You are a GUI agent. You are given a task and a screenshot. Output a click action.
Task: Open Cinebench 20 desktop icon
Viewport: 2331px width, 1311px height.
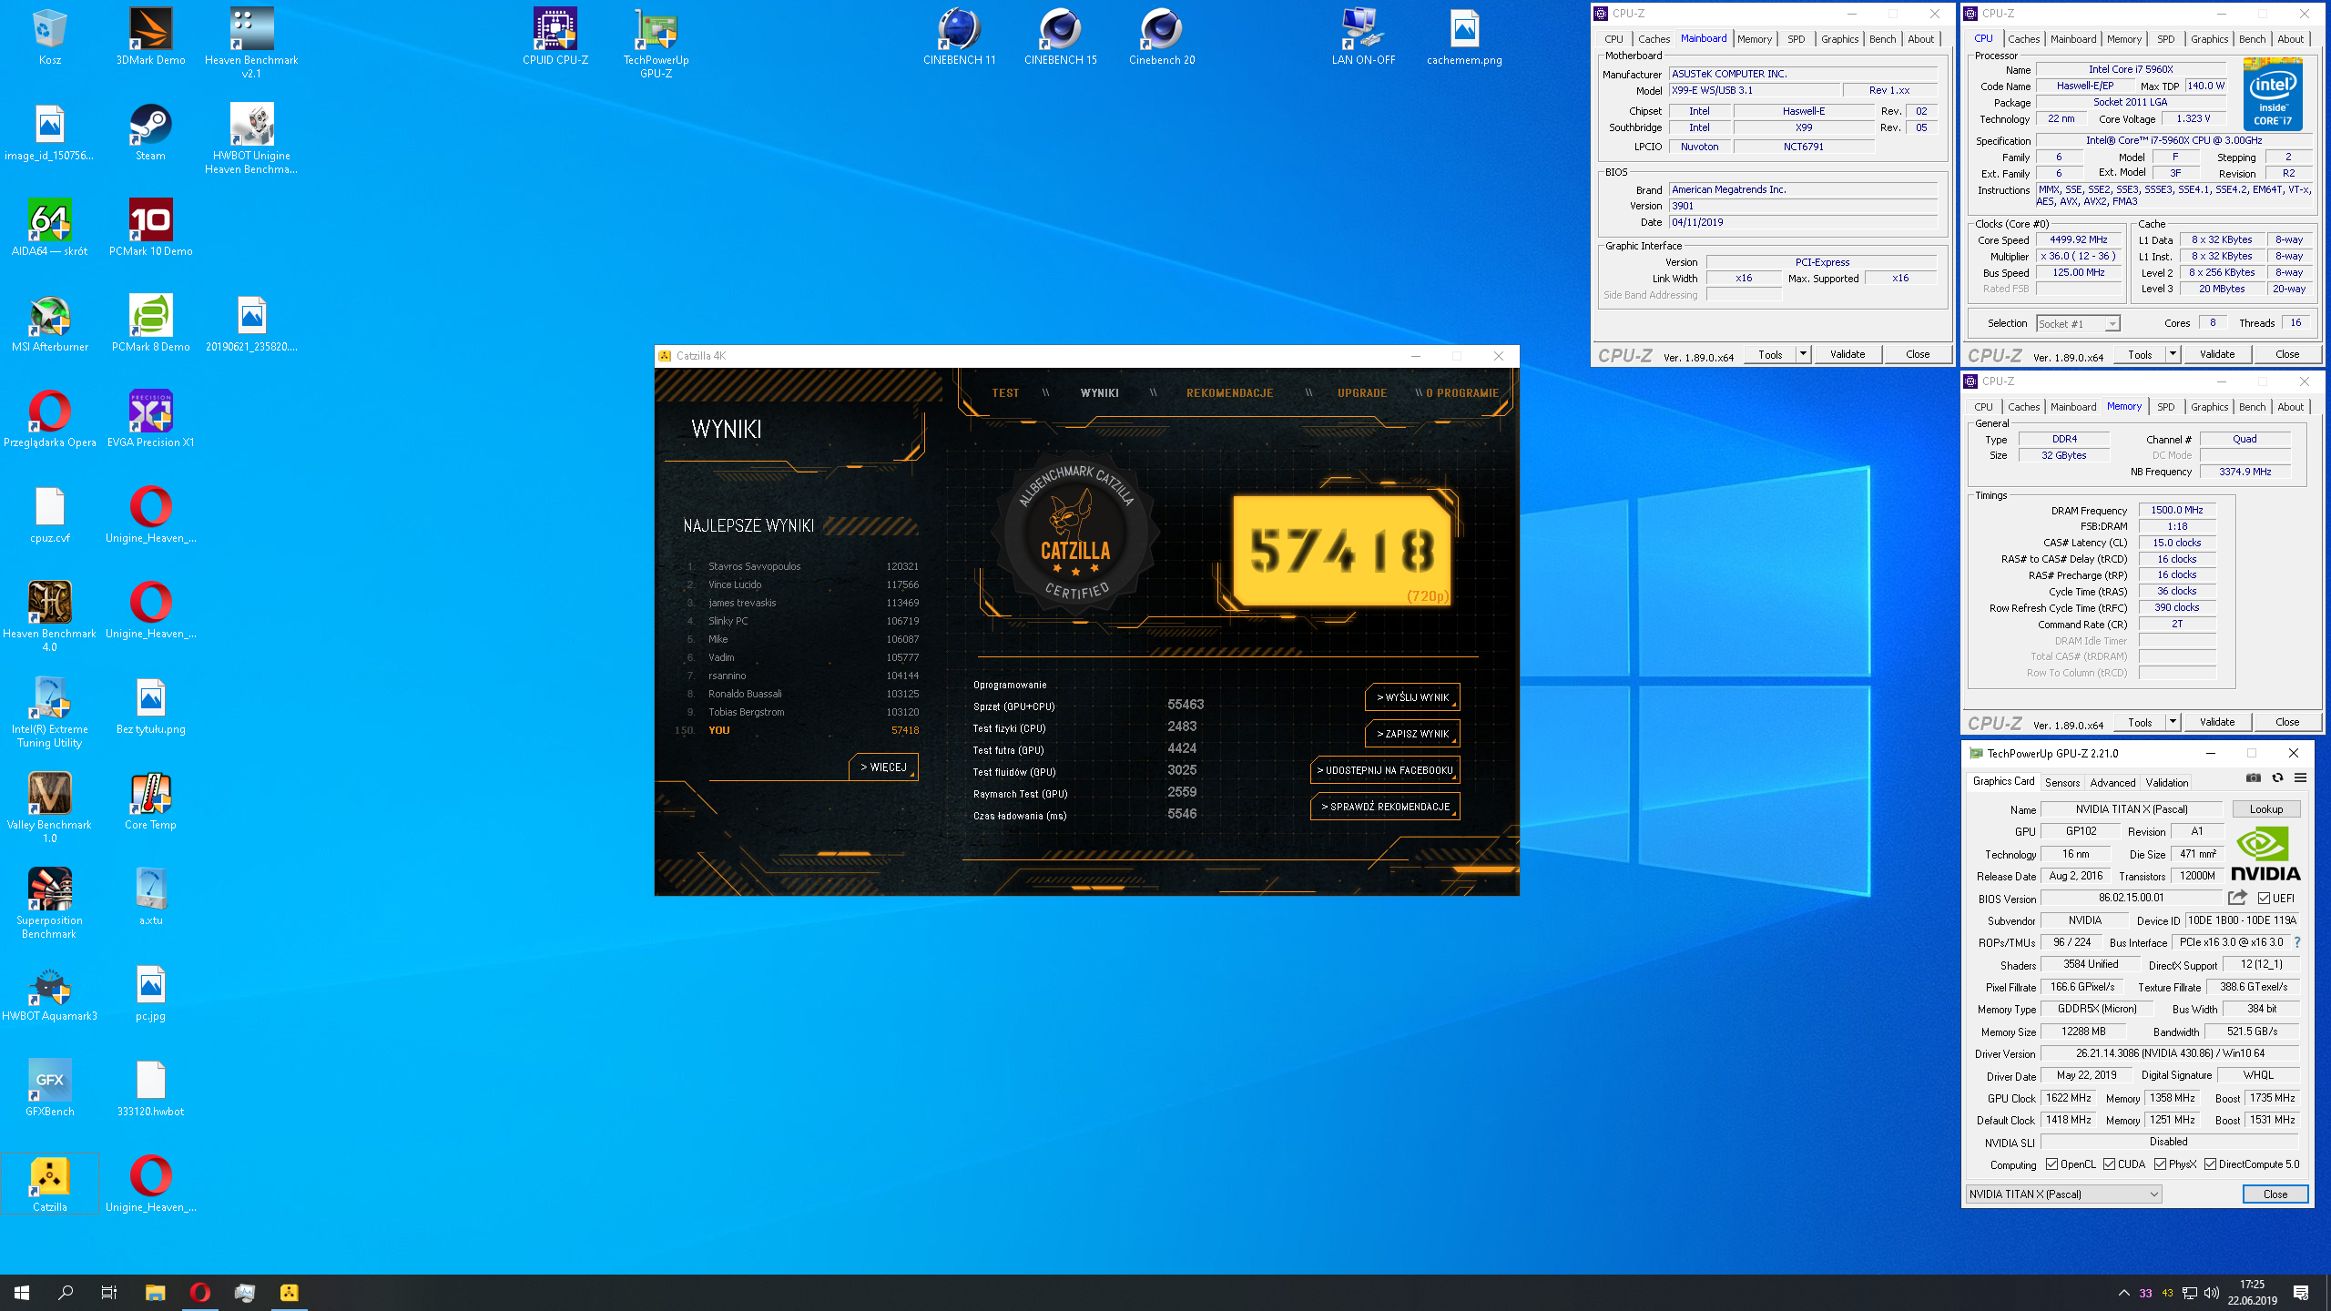[1162, 36]
